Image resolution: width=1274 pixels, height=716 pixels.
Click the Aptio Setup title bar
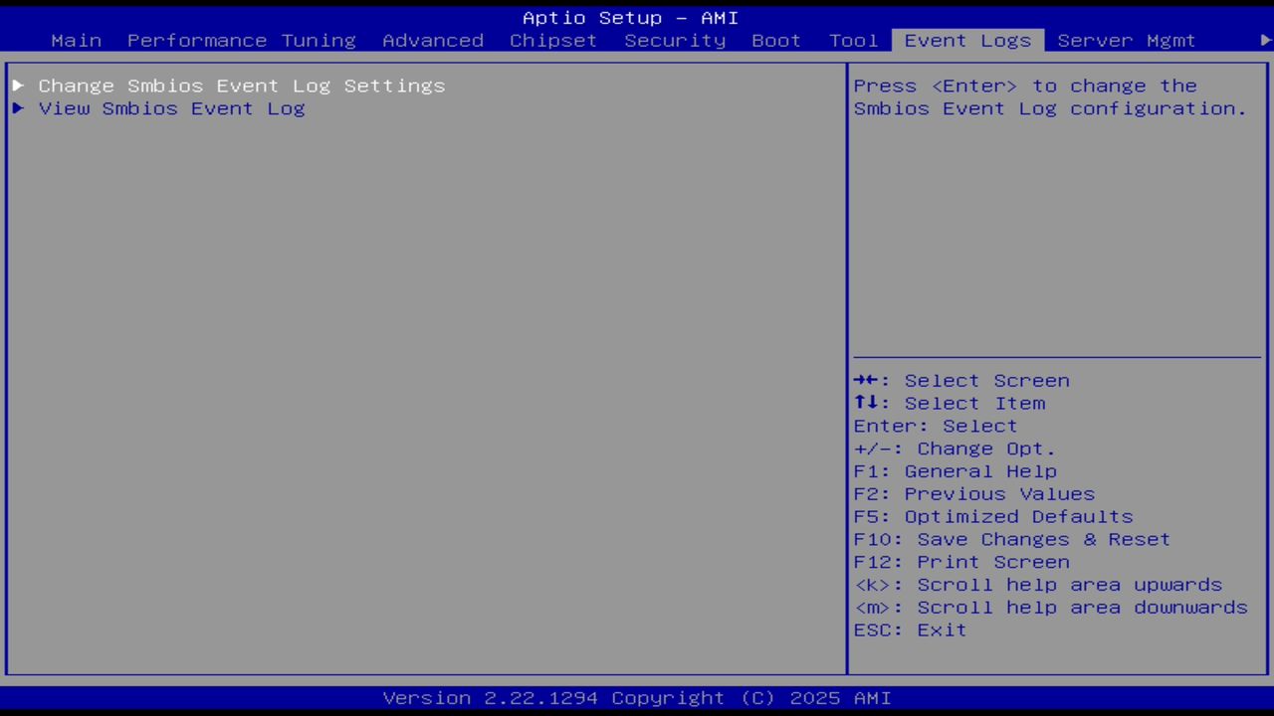631,17
